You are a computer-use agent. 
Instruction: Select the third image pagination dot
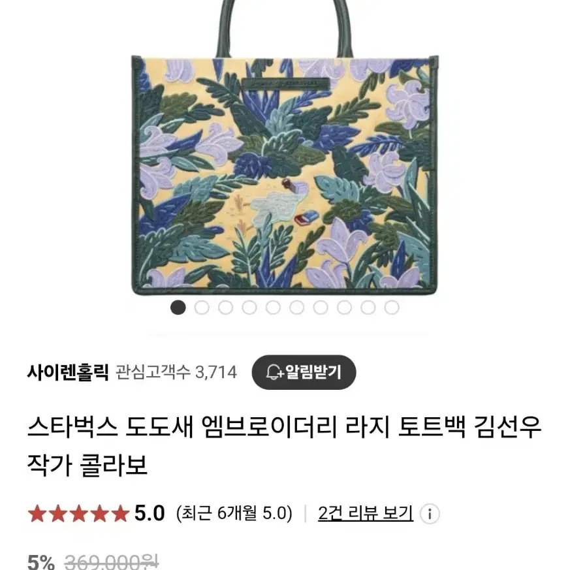click(x=225, y=308)
